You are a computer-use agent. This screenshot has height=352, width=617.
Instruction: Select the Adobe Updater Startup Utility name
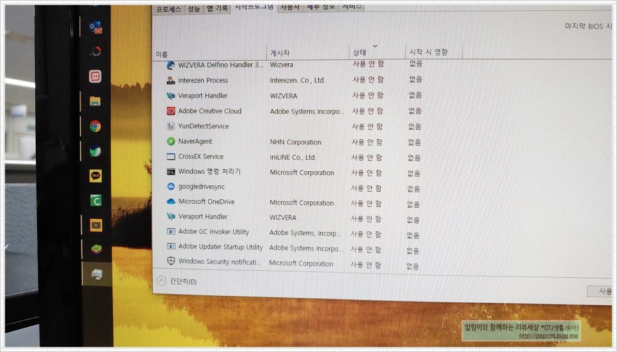[x=220, y=247]
